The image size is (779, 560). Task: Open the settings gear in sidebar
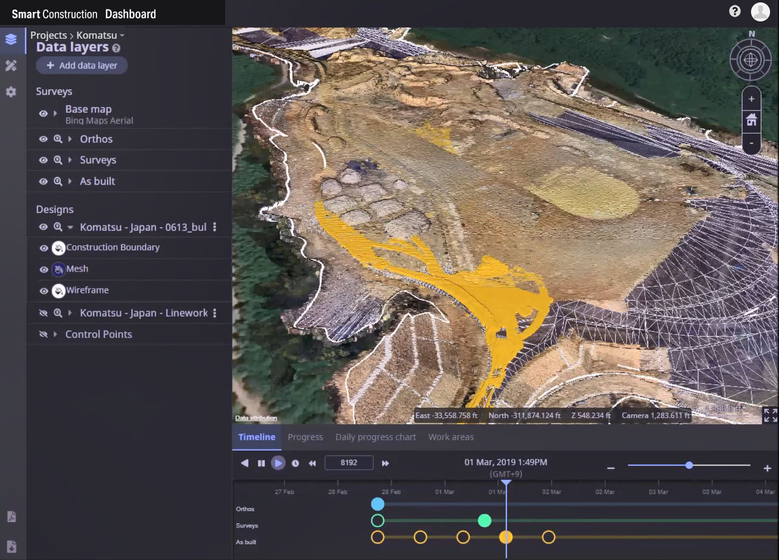point(11,92)
